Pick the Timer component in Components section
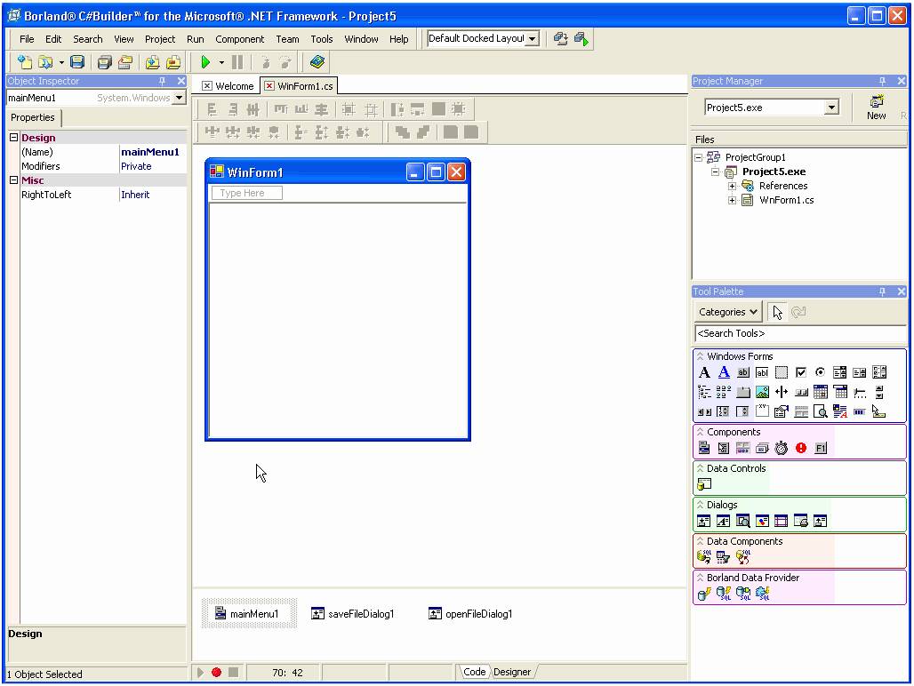 782,449
